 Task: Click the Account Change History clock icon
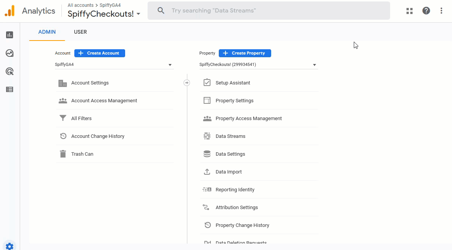pyautogui.click(x=63, y=136)
